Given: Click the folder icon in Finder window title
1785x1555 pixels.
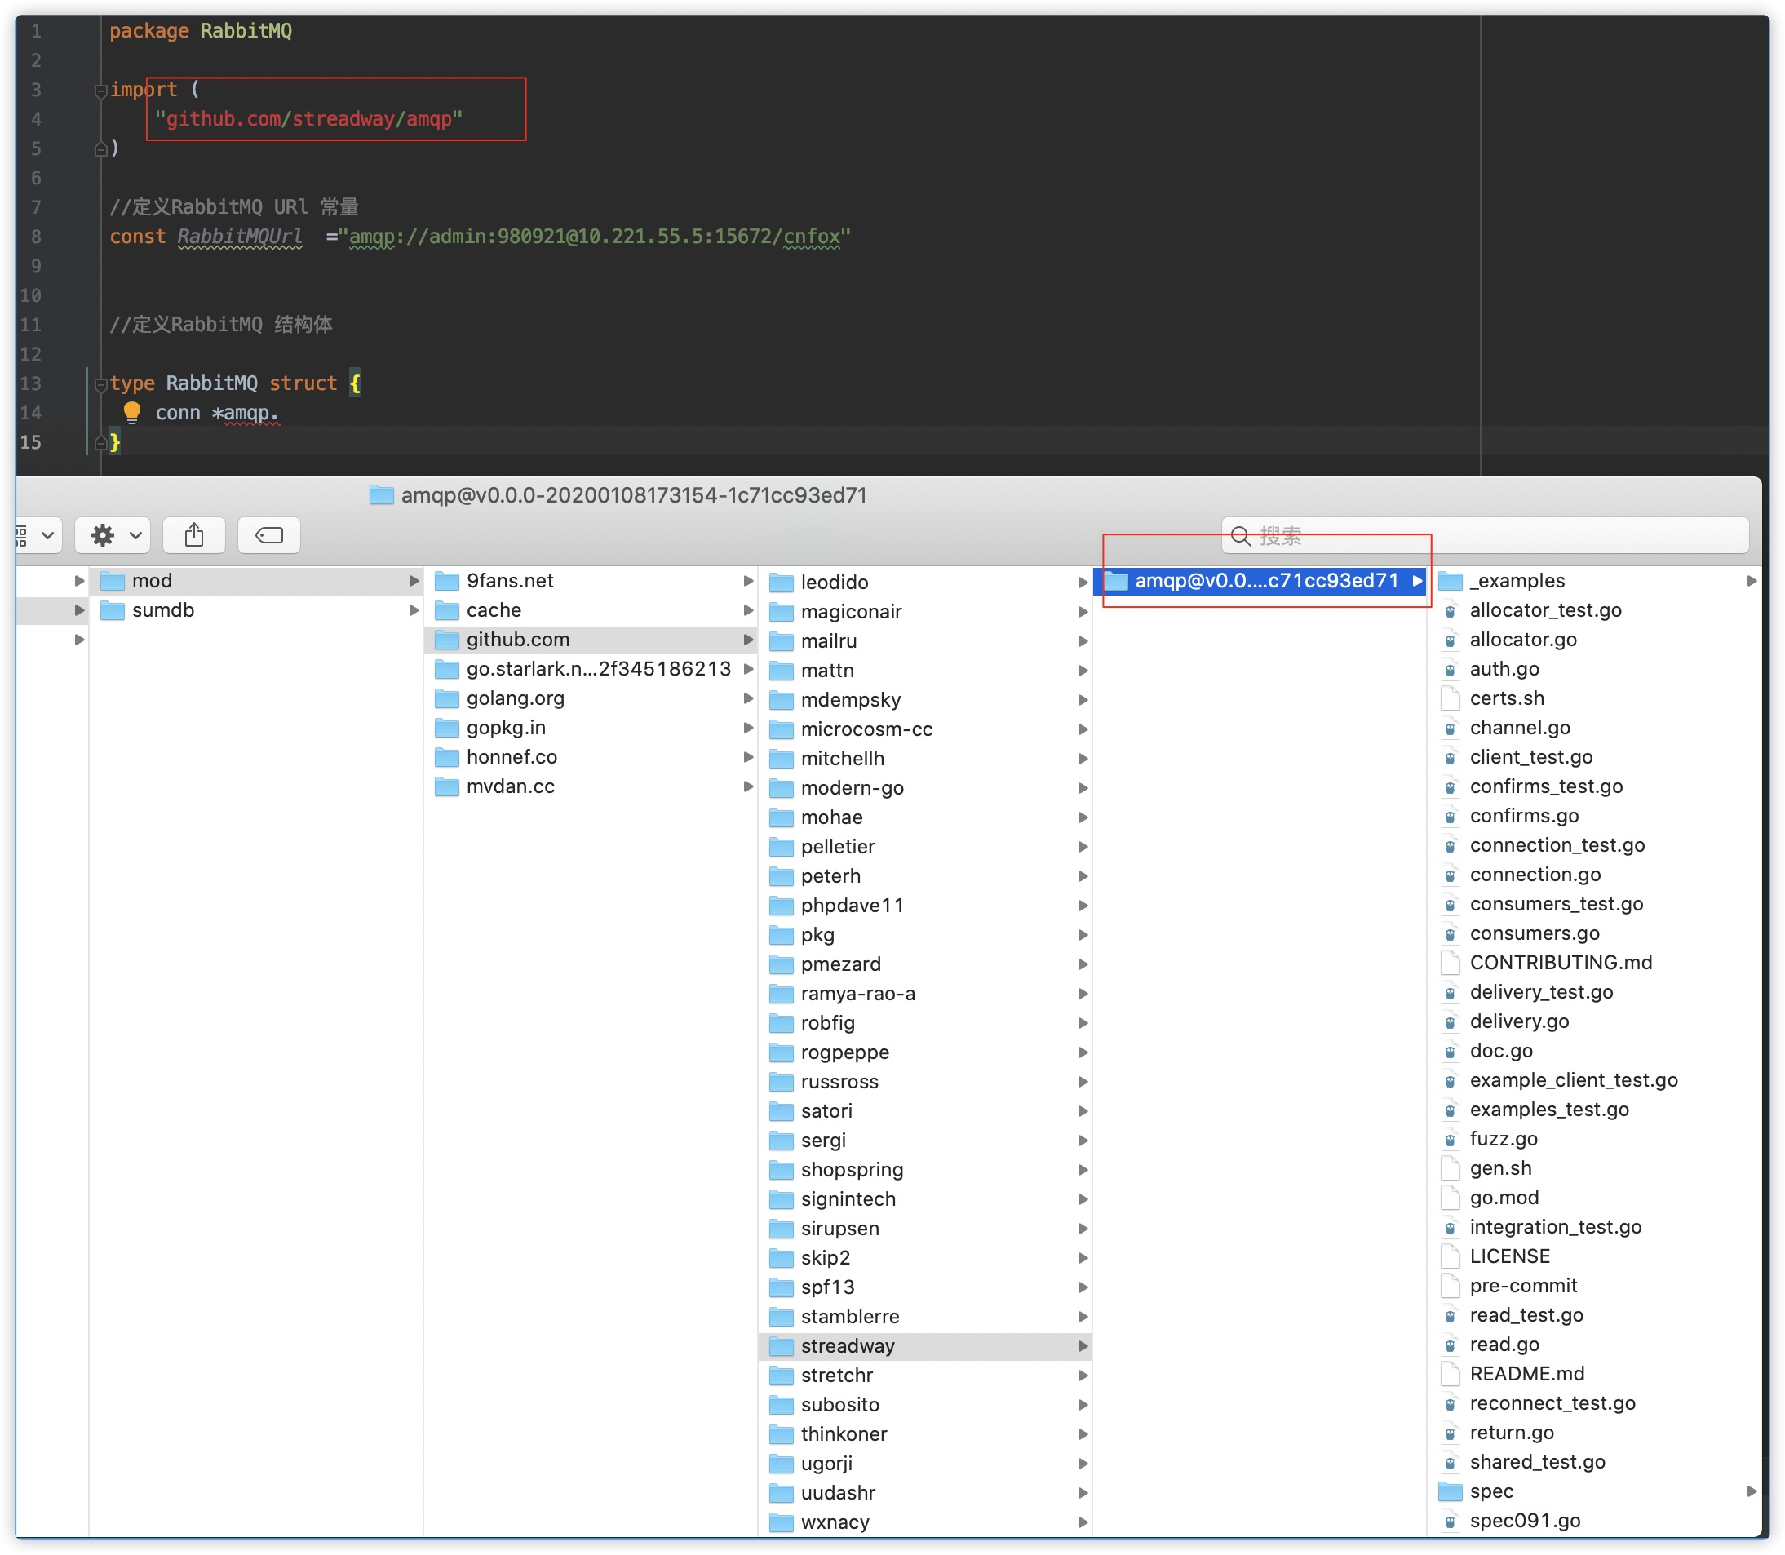Looking at the screenshot, I should pyautogui.click(x=381, y=495).
